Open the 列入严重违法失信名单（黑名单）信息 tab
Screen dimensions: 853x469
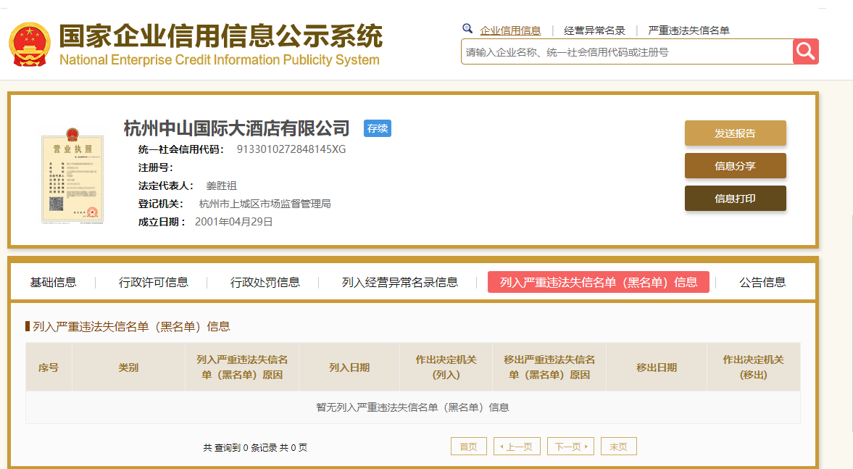coord(599,283)
